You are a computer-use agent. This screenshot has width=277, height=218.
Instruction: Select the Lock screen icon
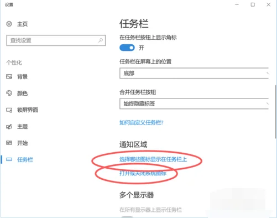(x=9, y=110)
